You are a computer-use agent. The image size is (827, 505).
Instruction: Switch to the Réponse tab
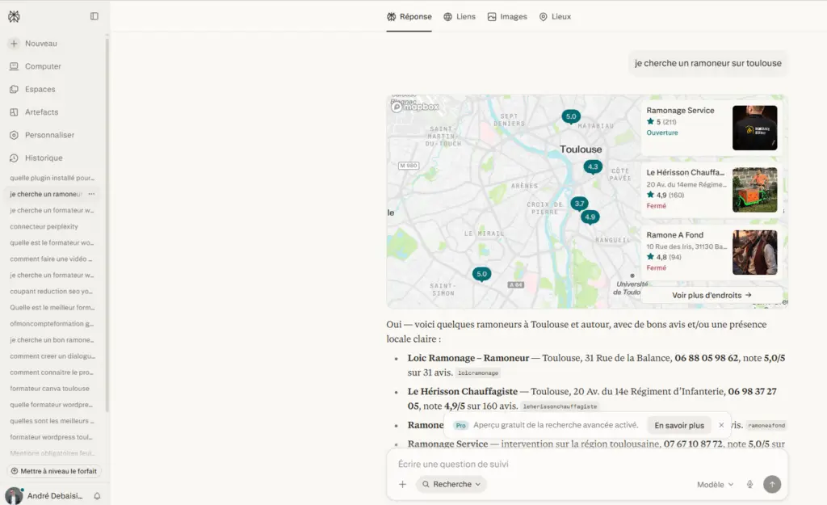pyautogui.click(x=409, y=17)
